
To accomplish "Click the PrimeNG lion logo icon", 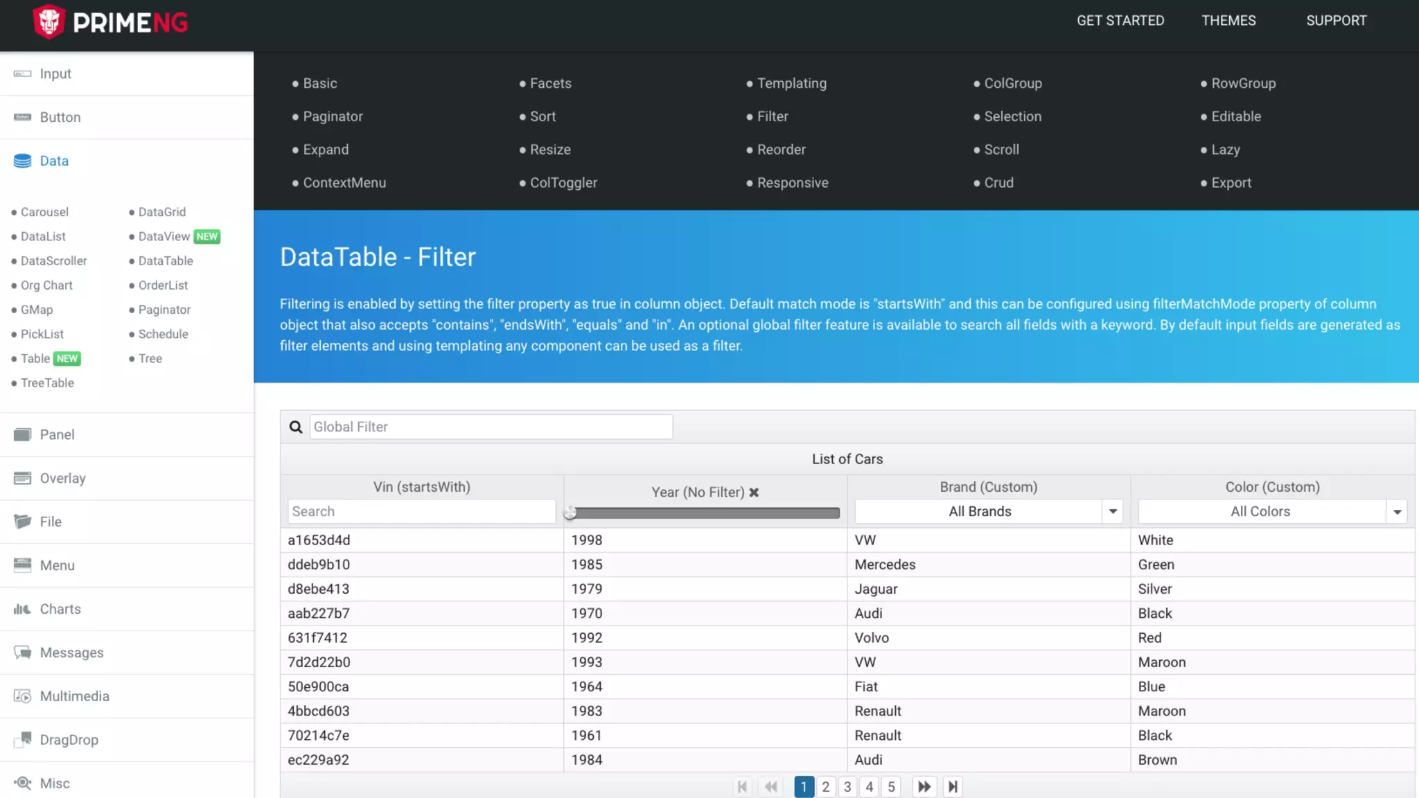I will tap(49, 21).
